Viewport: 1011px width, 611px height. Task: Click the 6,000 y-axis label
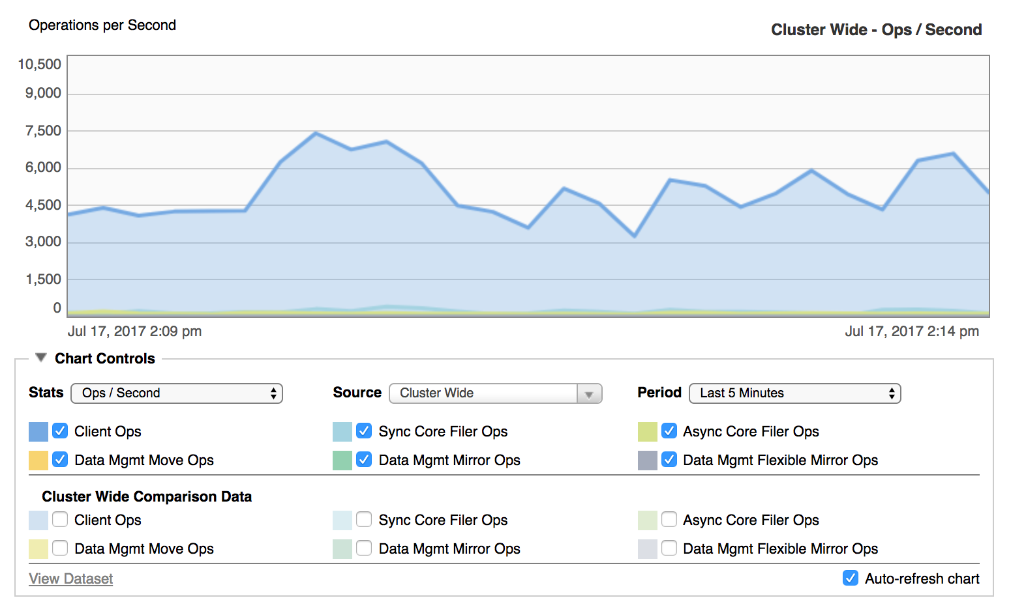pyautogui.click(x=43, y=167)
